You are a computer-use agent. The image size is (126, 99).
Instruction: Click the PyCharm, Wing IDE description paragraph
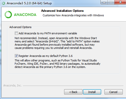point(57,64)
